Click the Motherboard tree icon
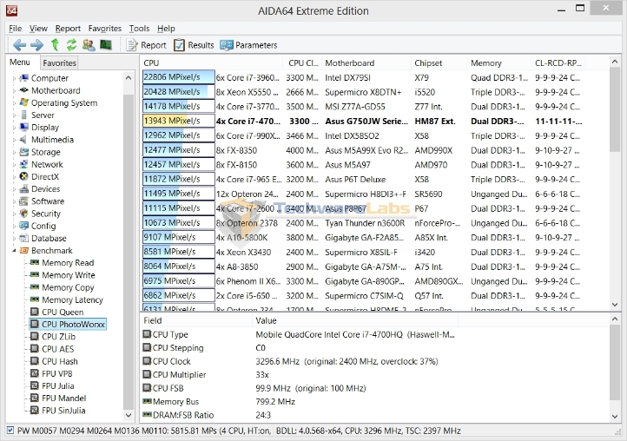 24,90
